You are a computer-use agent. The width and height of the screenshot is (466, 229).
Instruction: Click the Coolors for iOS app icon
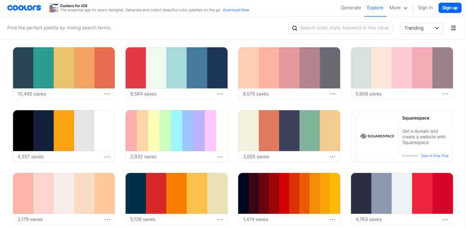point(54,8)
